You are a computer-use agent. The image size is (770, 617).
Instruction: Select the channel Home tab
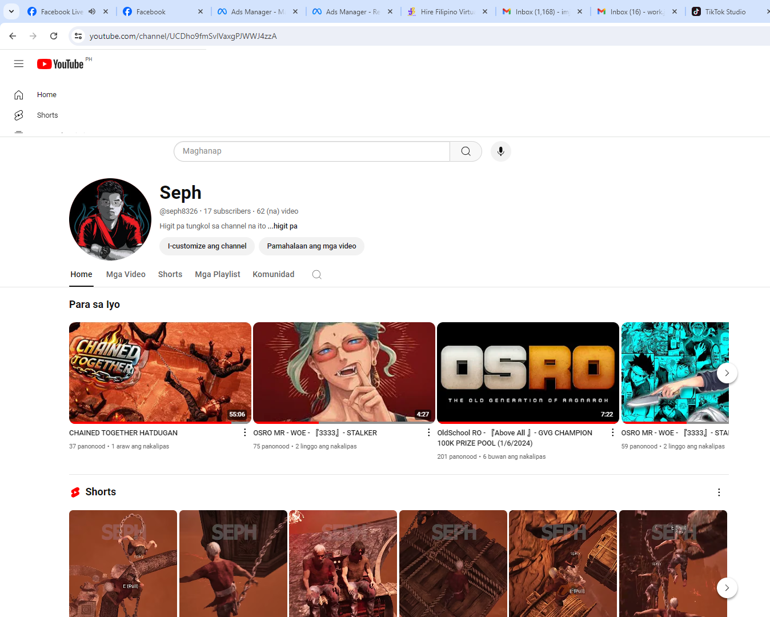tap(82, 275)
